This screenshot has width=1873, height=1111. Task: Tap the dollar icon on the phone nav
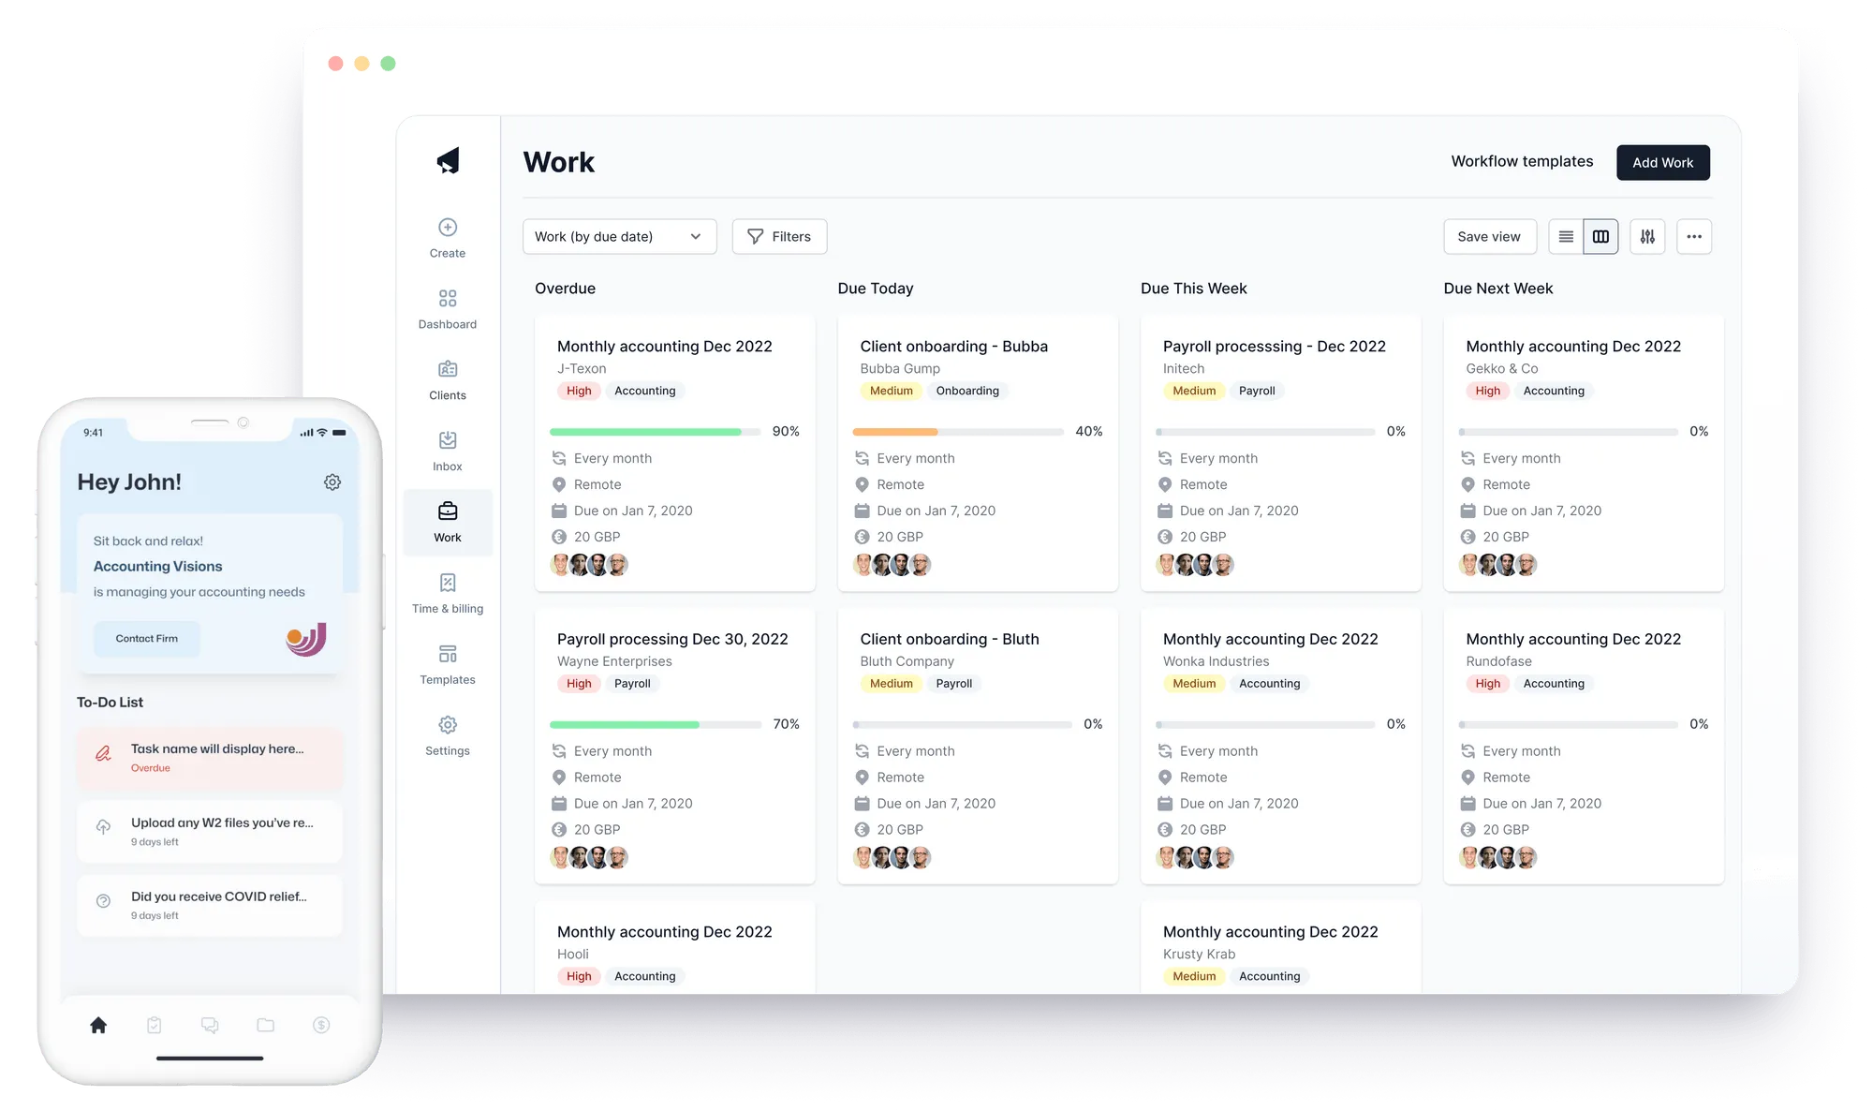point(320,1025)
